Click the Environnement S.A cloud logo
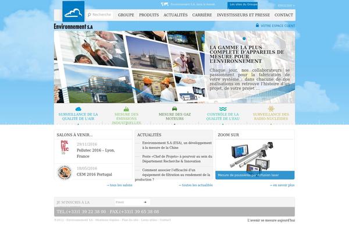This screenshot has height=233, width=349. point(73,12)
